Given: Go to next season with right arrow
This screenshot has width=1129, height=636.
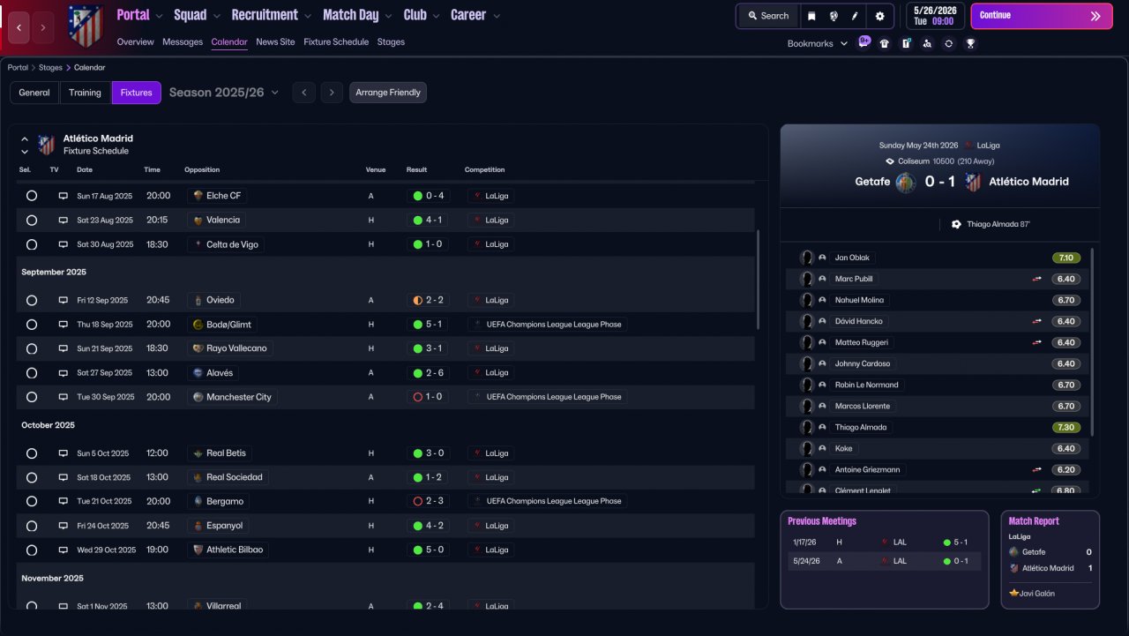Looking at the screenshot, I should (332, 93).
